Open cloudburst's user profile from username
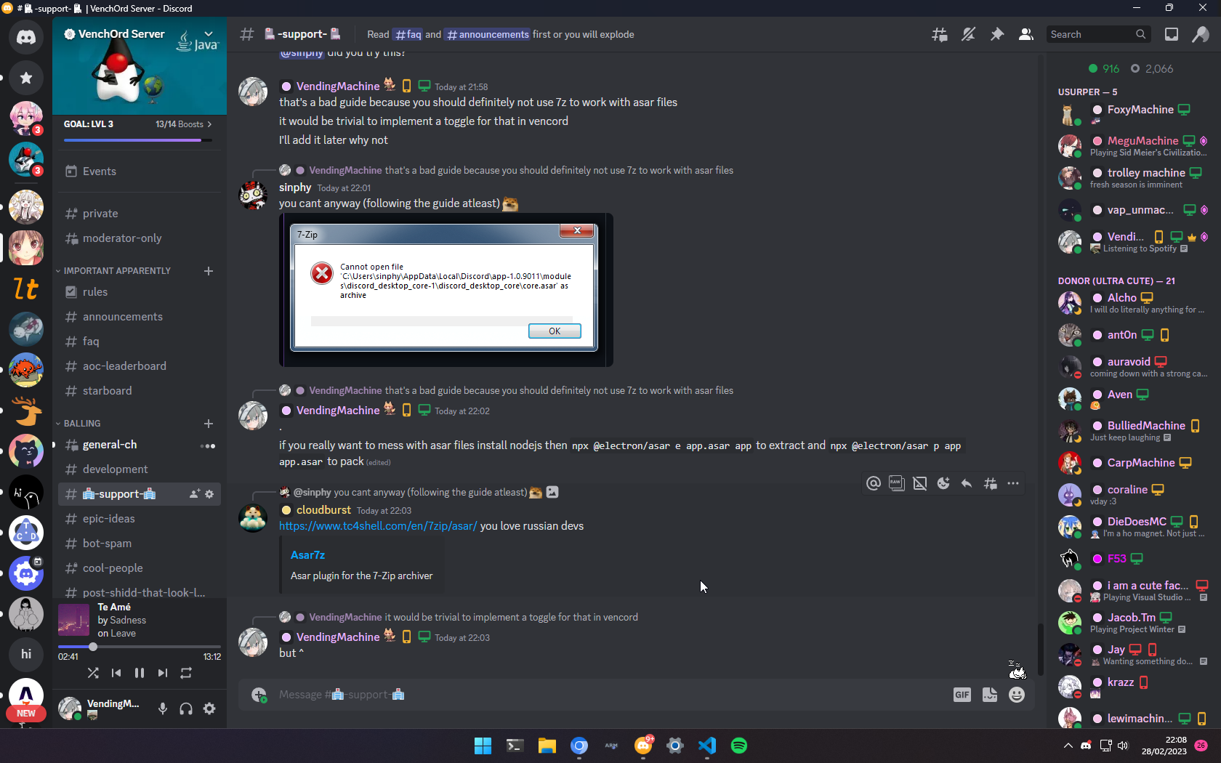The width and height of the screenshot is (1221, 763). tap(323, 510)
